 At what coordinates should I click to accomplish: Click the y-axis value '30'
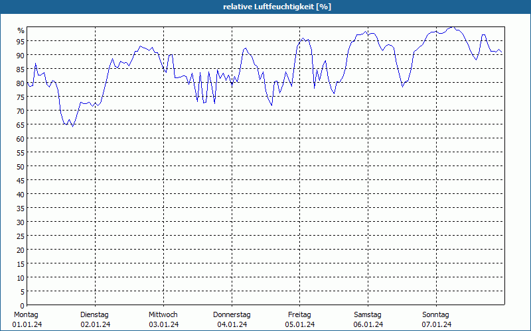point(21,222)
